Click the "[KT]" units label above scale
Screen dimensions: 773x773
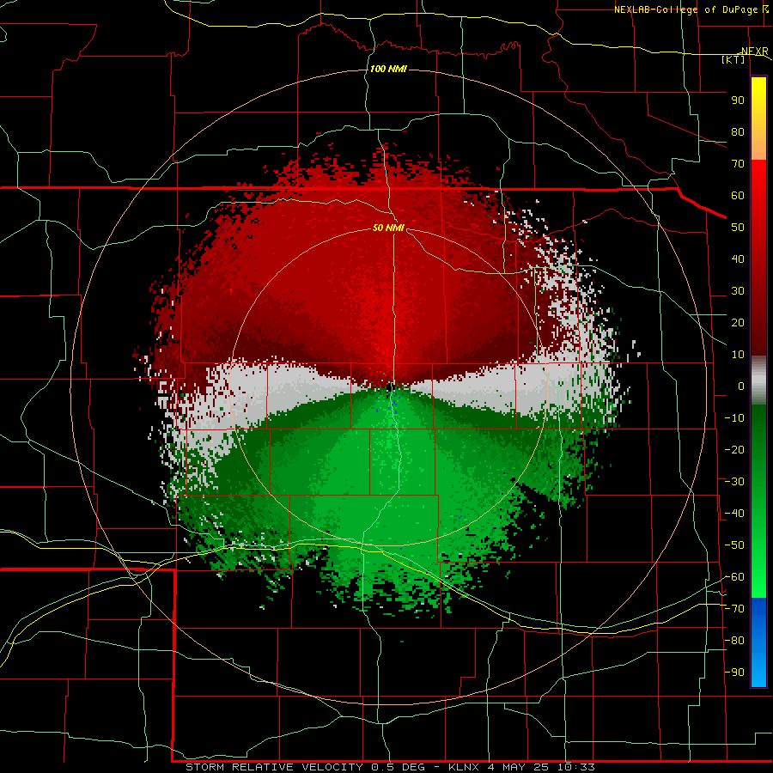tap(733, 60)
